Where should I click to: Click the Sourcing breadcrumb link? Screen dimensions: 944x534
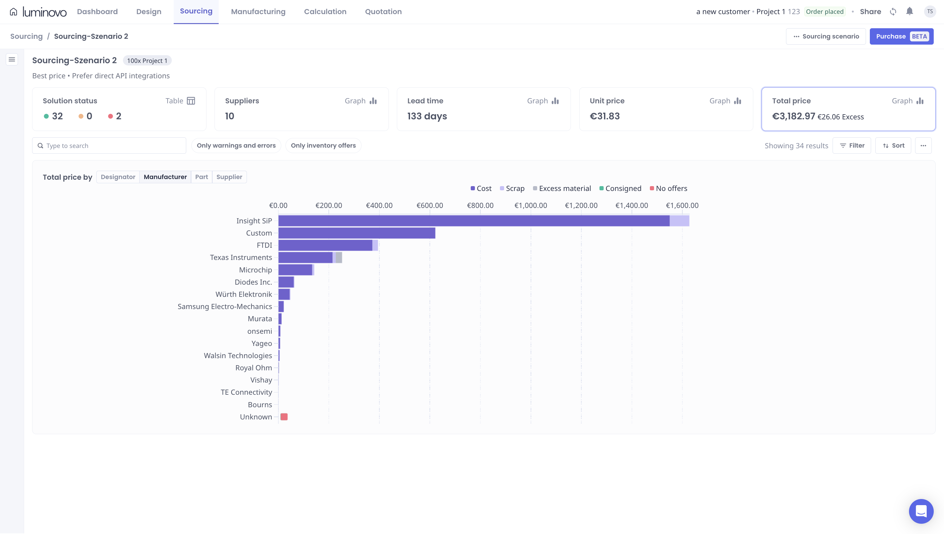(26, 36)
